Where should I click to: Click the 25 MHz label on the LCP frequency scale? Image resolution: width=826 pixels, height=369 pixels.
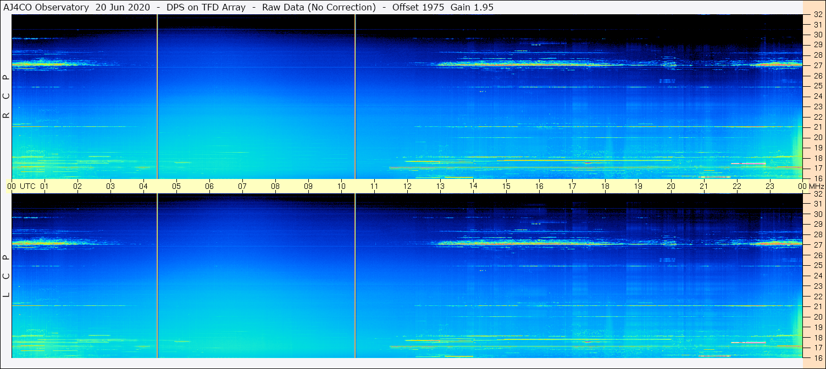pos(817,265)
